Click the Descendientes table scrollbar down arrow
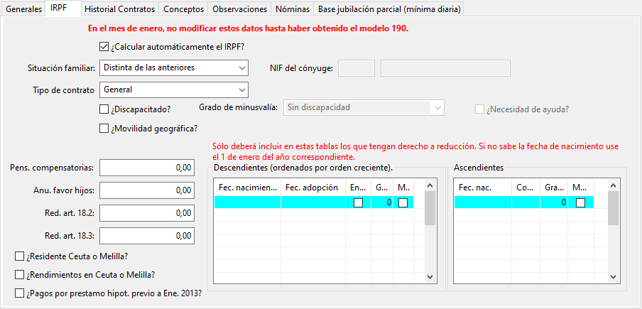642x309 pixels. coord(430,276)
